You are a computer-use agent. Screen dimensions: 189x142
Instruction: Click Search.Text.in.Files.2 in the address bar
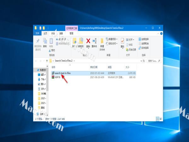64,61
